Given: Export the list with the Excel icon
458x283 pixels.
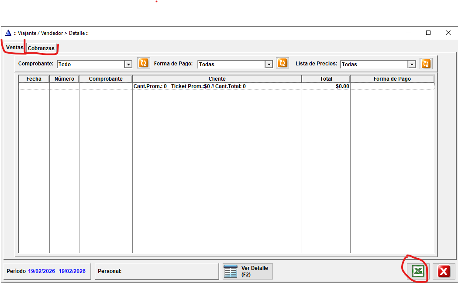Looking at the screenshot, I should point(418,272).
